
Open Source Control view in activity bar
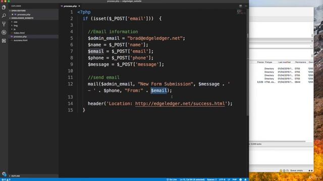click(x=4, y=24)
